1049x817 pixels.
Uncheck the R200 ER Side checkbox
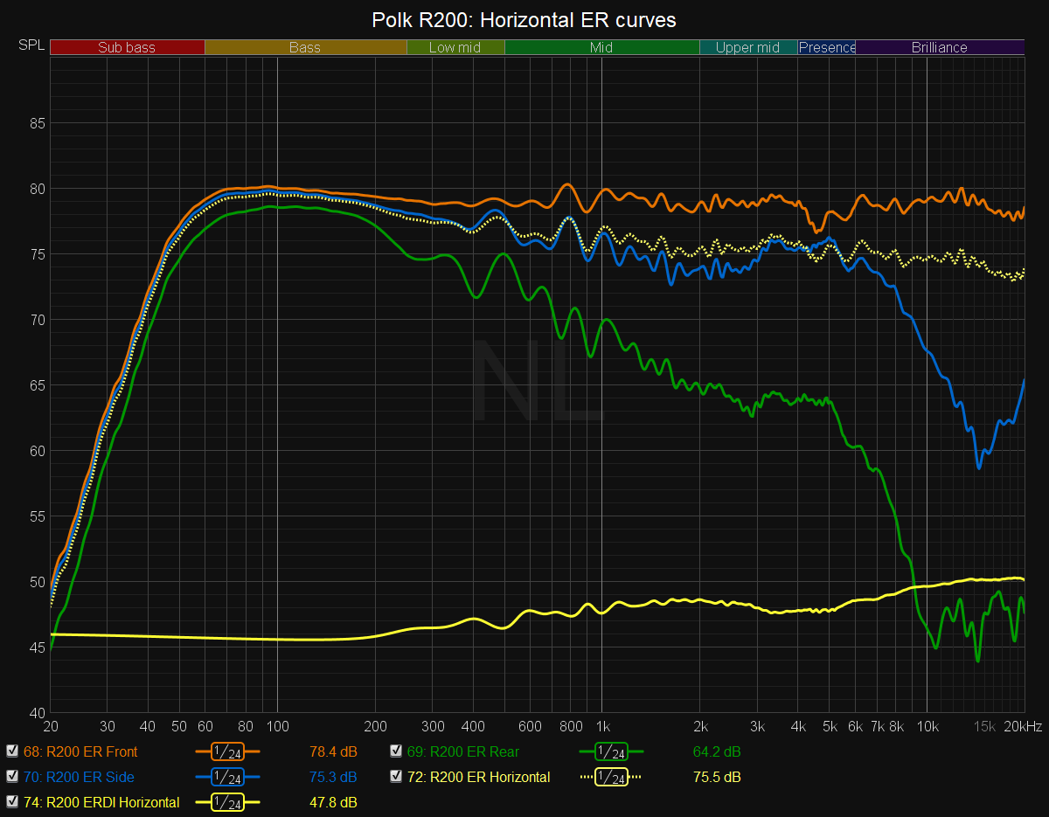[x=12, y=777]
